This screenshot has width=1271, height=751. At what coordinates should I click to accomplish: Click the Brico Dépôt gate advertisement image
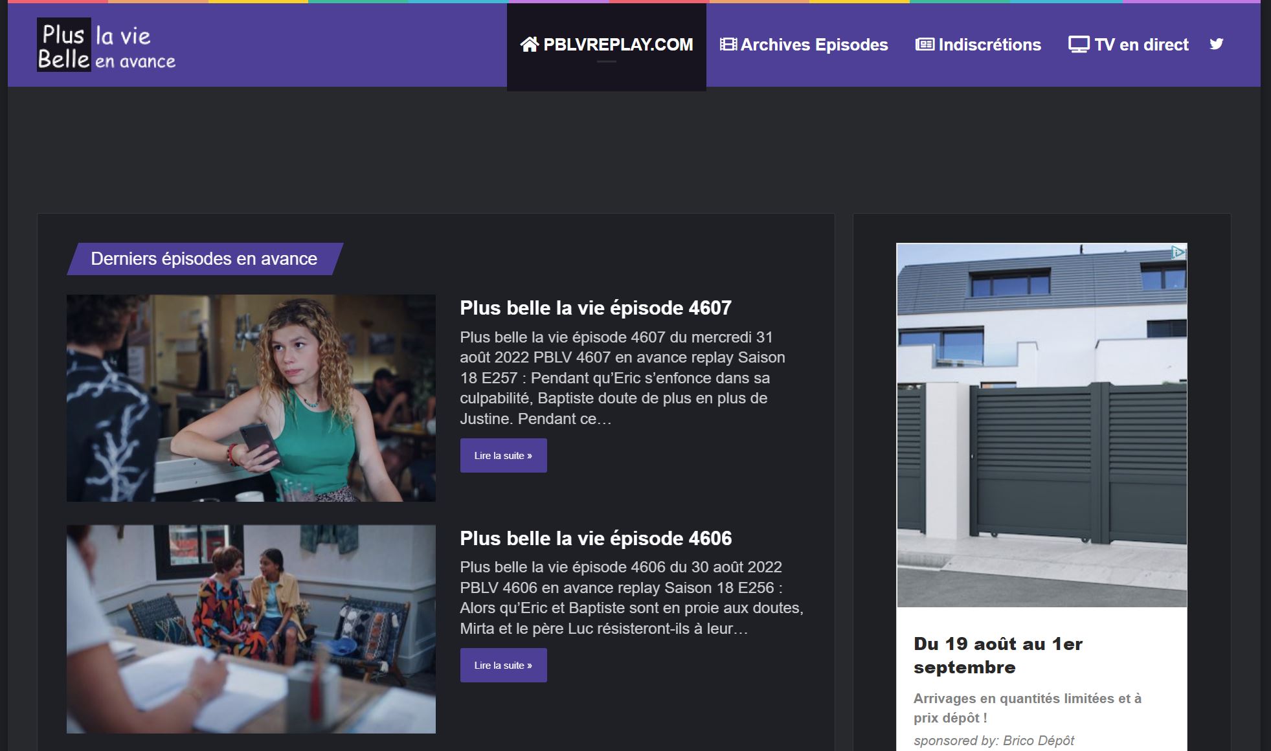pyautogui.click(x=1041, y=425)
